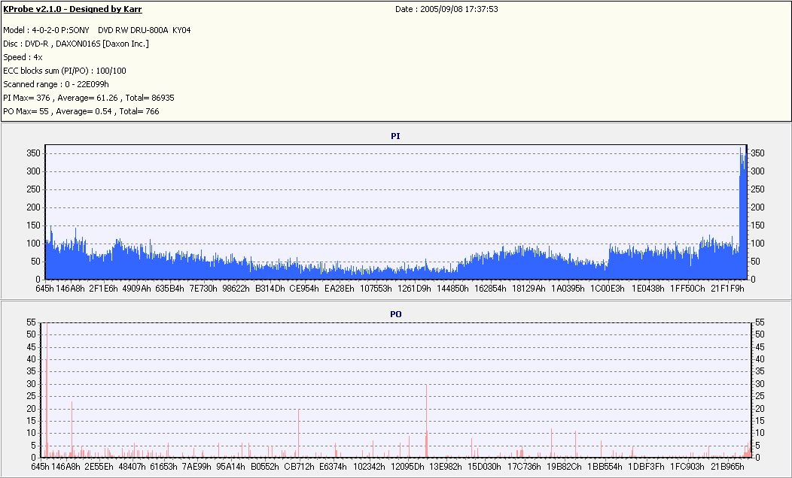Select the 107553h axis label
Image resolution: width=792 pixels, height=478 pixels.
pos(376,289)
